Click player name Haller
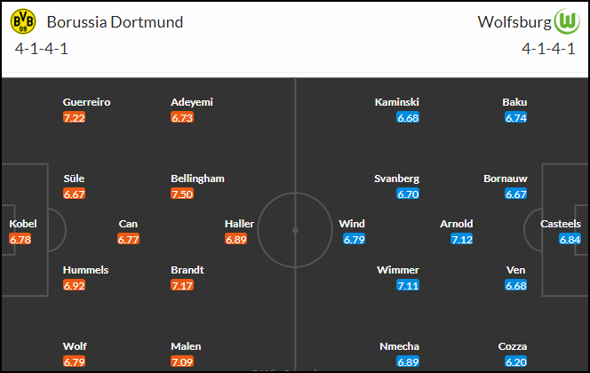This screenshot has width=590, height=373. (x=239, y=224)
